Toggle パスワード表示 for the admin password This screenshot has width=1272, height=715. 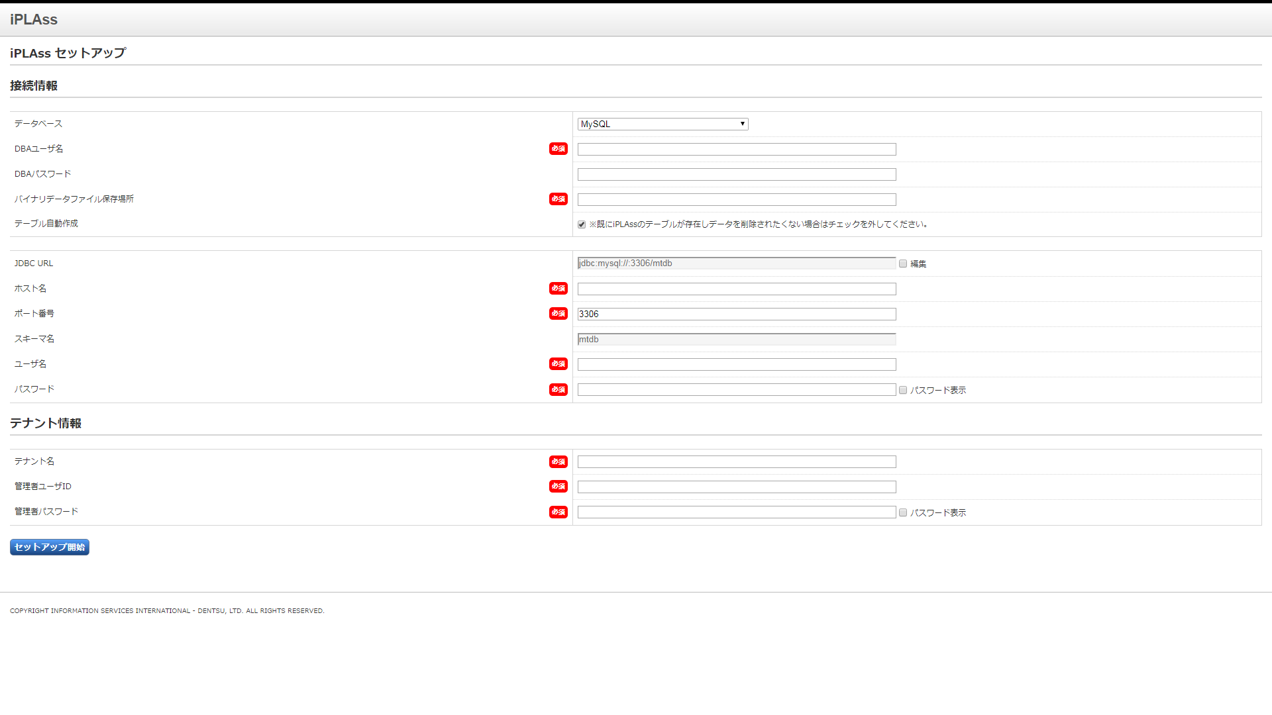click(x=903, y=512)
